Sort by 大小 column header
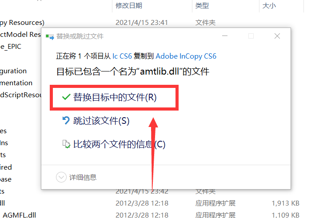This screenshot has height=218, width=327. pos(269,6)
